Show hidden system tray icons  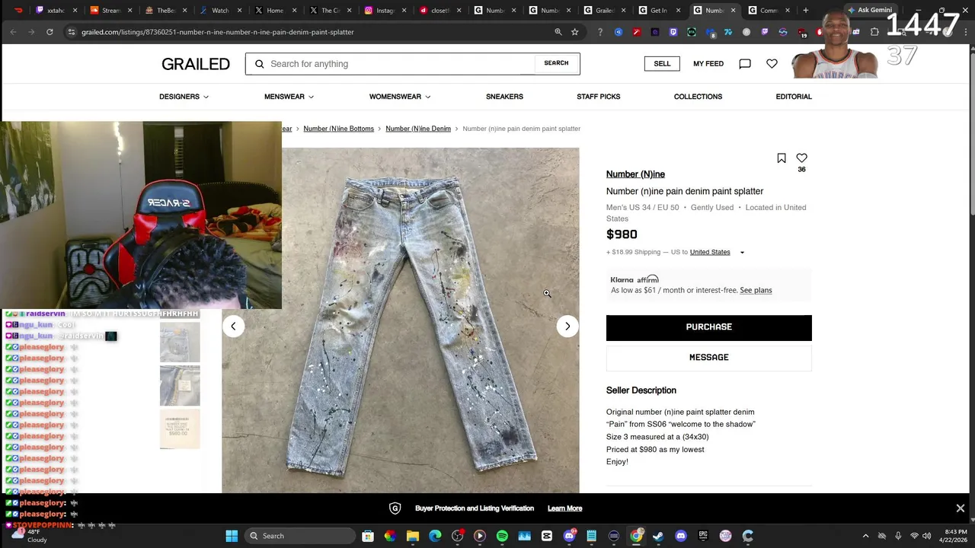865,536
